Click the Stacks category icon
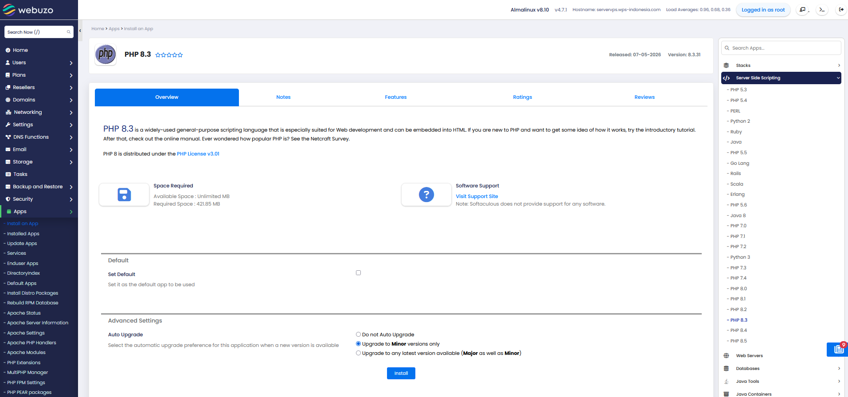848x397 pixels. click(726, 65)
